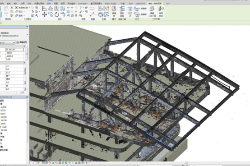The height and width of the screenshot is (166, 250).
Task: Open the Enscape ribbon tab
Action: point(83,3)
